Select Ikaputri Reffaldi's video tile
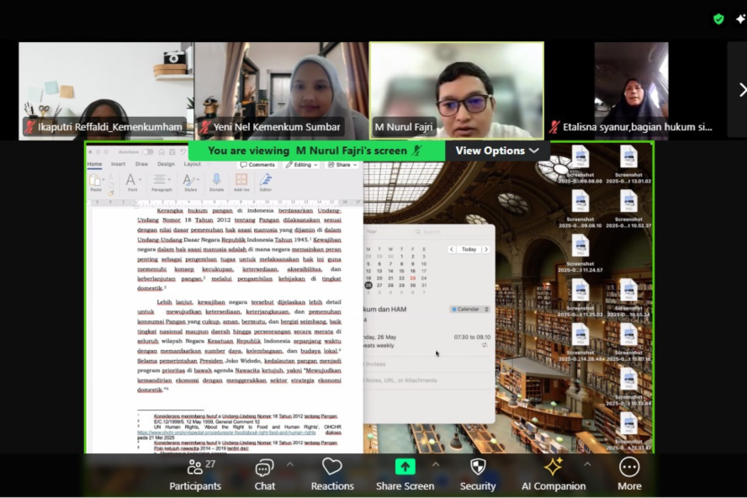The image size is (747, 498). (x=106, y=90)
